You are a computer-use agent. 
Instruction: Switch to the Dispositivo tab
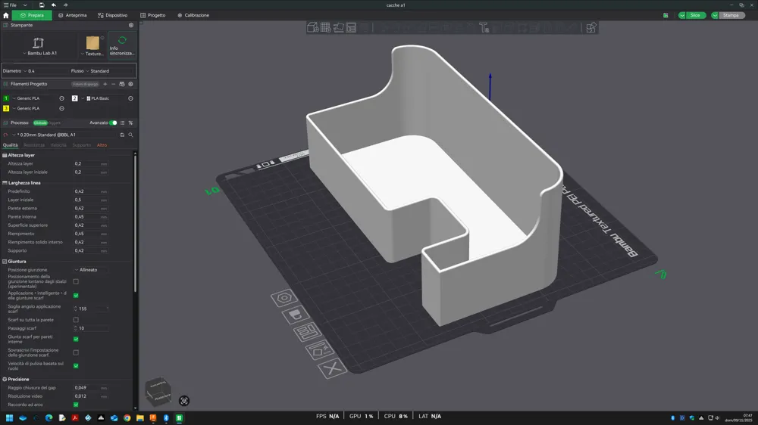click(113, 15)
